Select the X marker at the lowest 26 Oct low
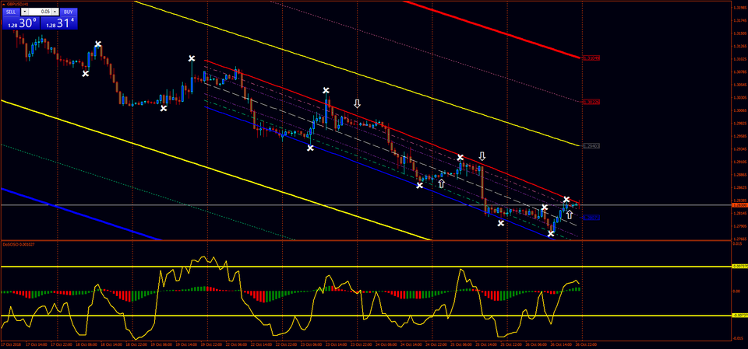 [551, 234]
